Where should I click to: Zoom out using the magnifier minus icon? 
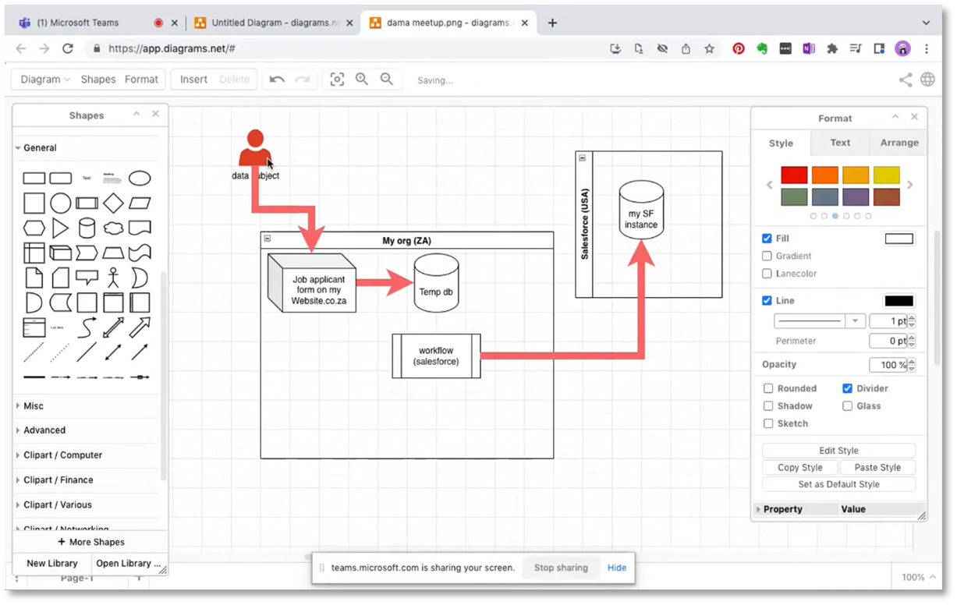tap(387, 80)
